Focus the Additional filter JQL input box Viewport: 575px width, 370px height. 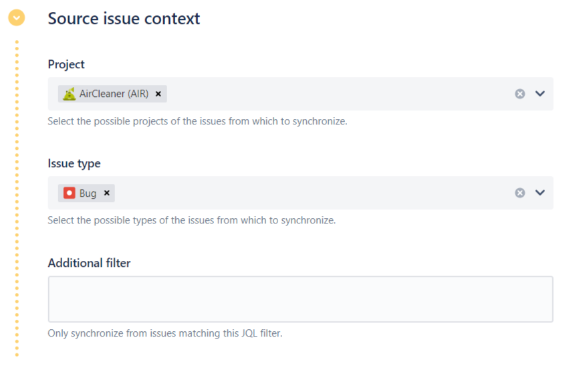[300, 299]
